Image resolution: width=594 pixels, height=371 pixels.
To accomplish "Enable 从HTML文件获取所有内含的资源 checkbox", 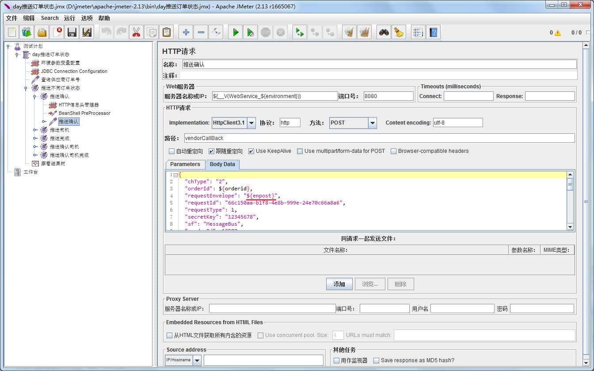I will pos(169,335).
